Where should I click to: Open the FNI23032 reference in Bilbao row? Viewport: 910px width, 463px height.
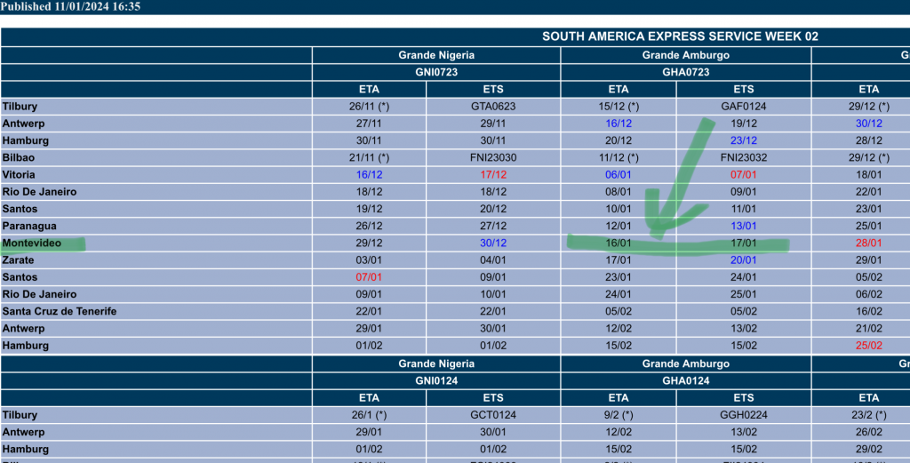click(743, 157)
